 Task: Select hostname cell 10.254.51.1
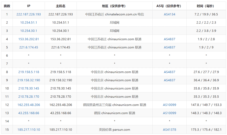[x=61, y=23]
